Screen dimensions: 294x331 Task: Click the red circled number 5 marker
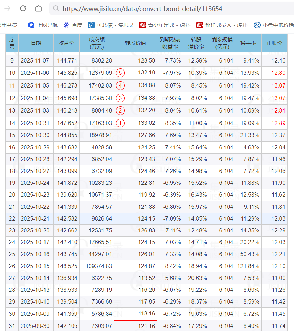[120, 73]
